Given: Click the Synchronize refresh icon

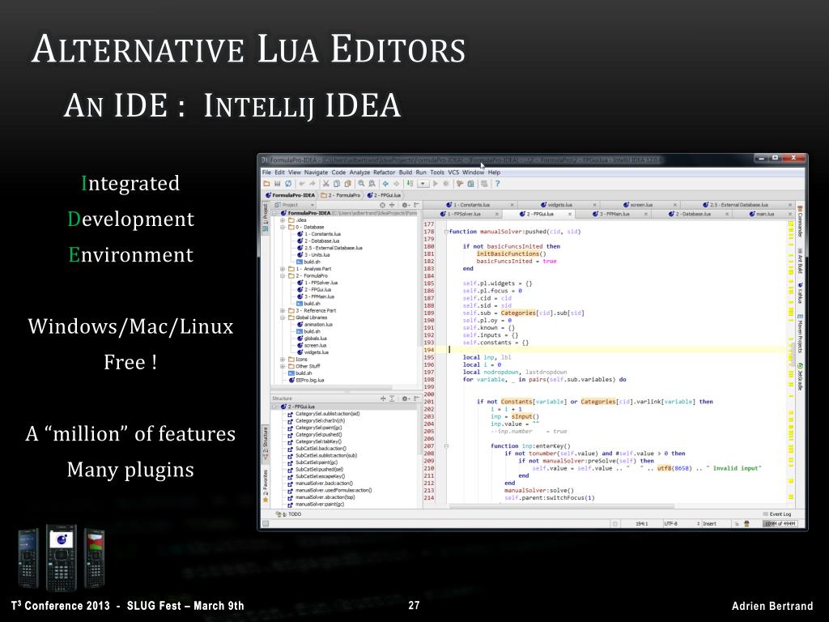Looking at the screenshot, I should 288,184.
